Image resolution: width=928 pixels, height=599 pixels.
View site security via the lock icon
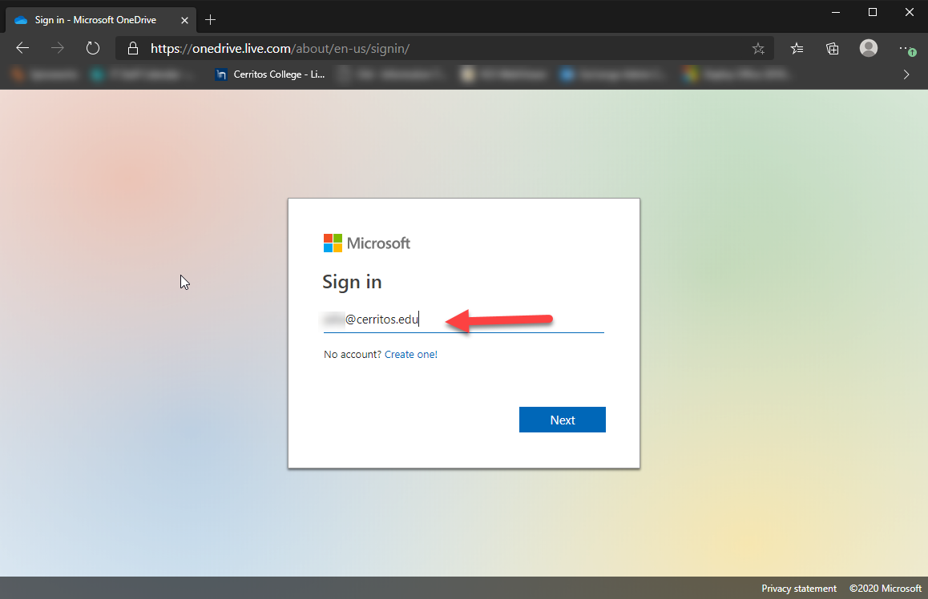click(x=133, y=49)
